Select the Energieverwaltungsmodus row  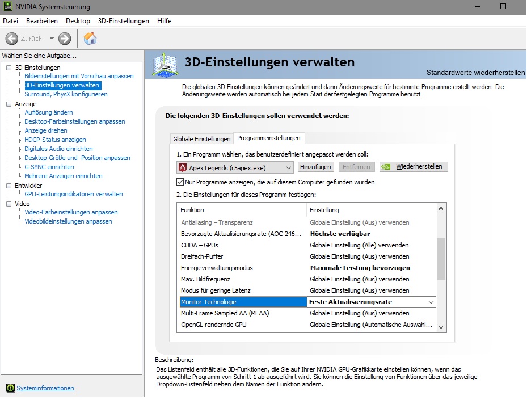click(307, 268)
